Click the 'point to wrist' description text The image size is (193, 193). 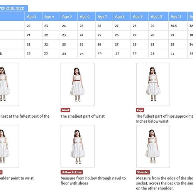pos(17,178)
